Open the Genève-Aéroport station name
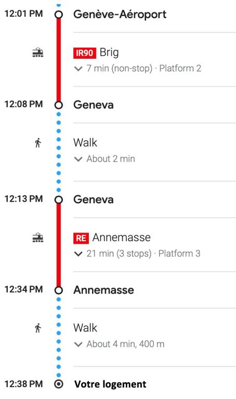The image size is (236, 399). 120,14
